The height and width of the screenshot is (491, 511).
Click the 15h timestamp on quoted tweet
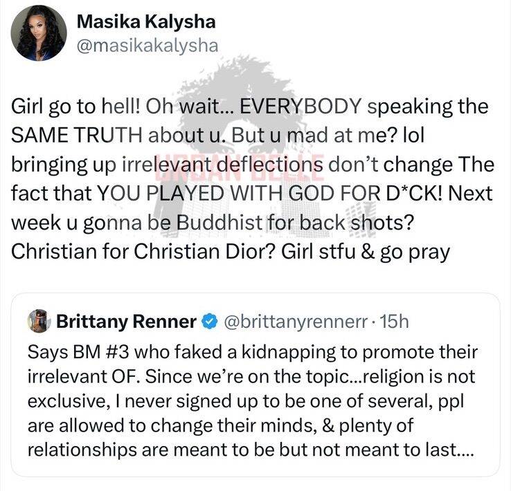tap(395, 322)
